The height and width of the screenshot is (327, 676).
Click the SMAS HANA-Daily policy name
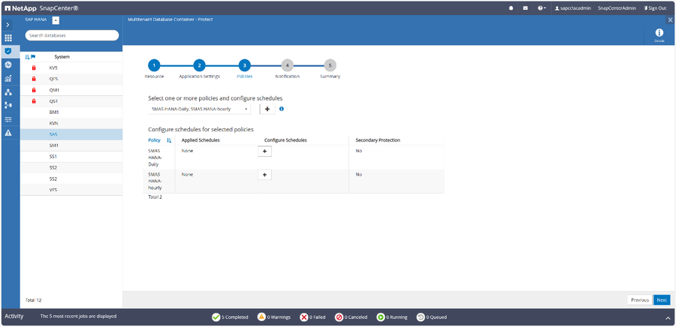tap(155, 157)
